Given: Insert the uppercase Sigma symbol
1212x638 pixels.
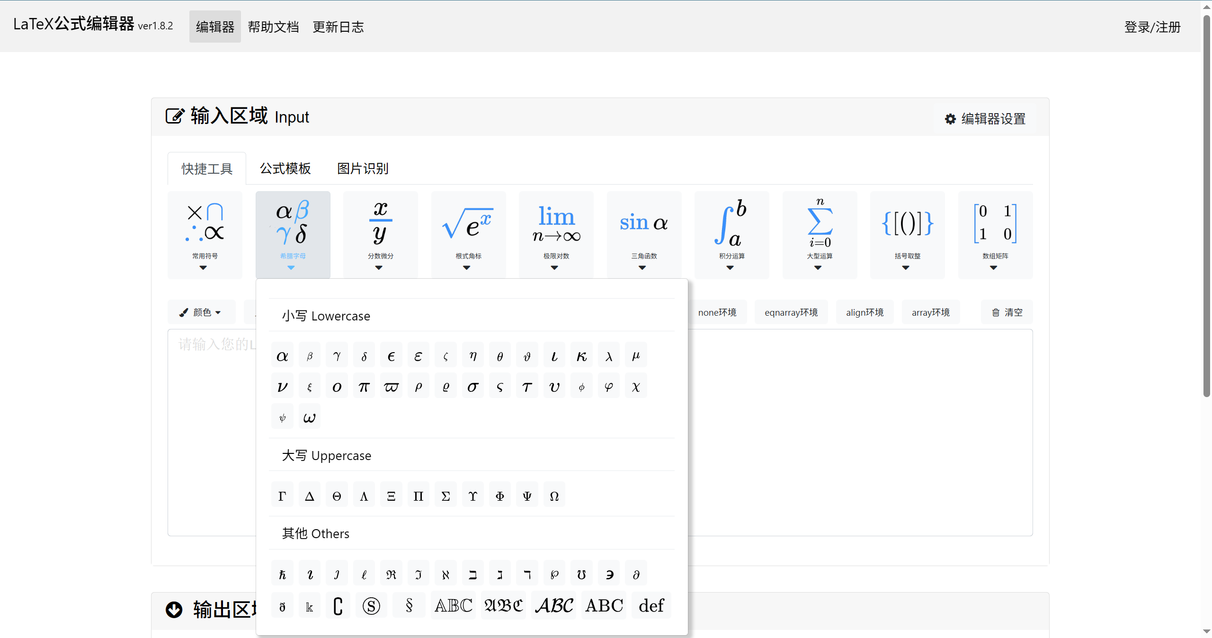Looking at the screenshot, I should (x=446, y=495).
